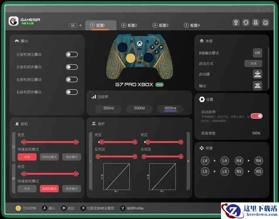The image size is (279, 219).
Task: Select 1000Hz polling rate
Action: pyautogui.click(x=170, y=109)
